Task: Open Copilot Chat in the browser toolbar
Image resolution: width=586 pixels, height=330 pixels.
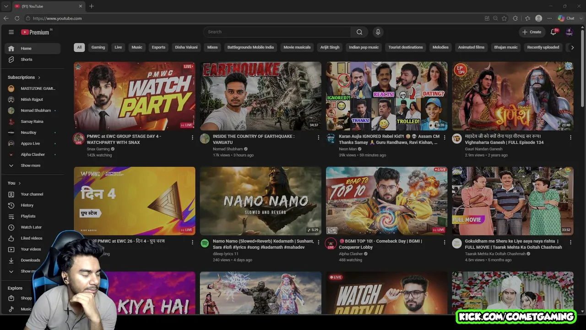Action: [566, 18]
